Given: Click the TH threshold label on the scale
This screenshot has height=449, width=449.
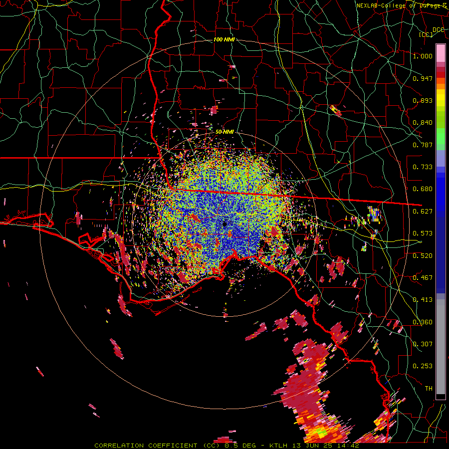Looking at the screenshot, I should (429, 389).
